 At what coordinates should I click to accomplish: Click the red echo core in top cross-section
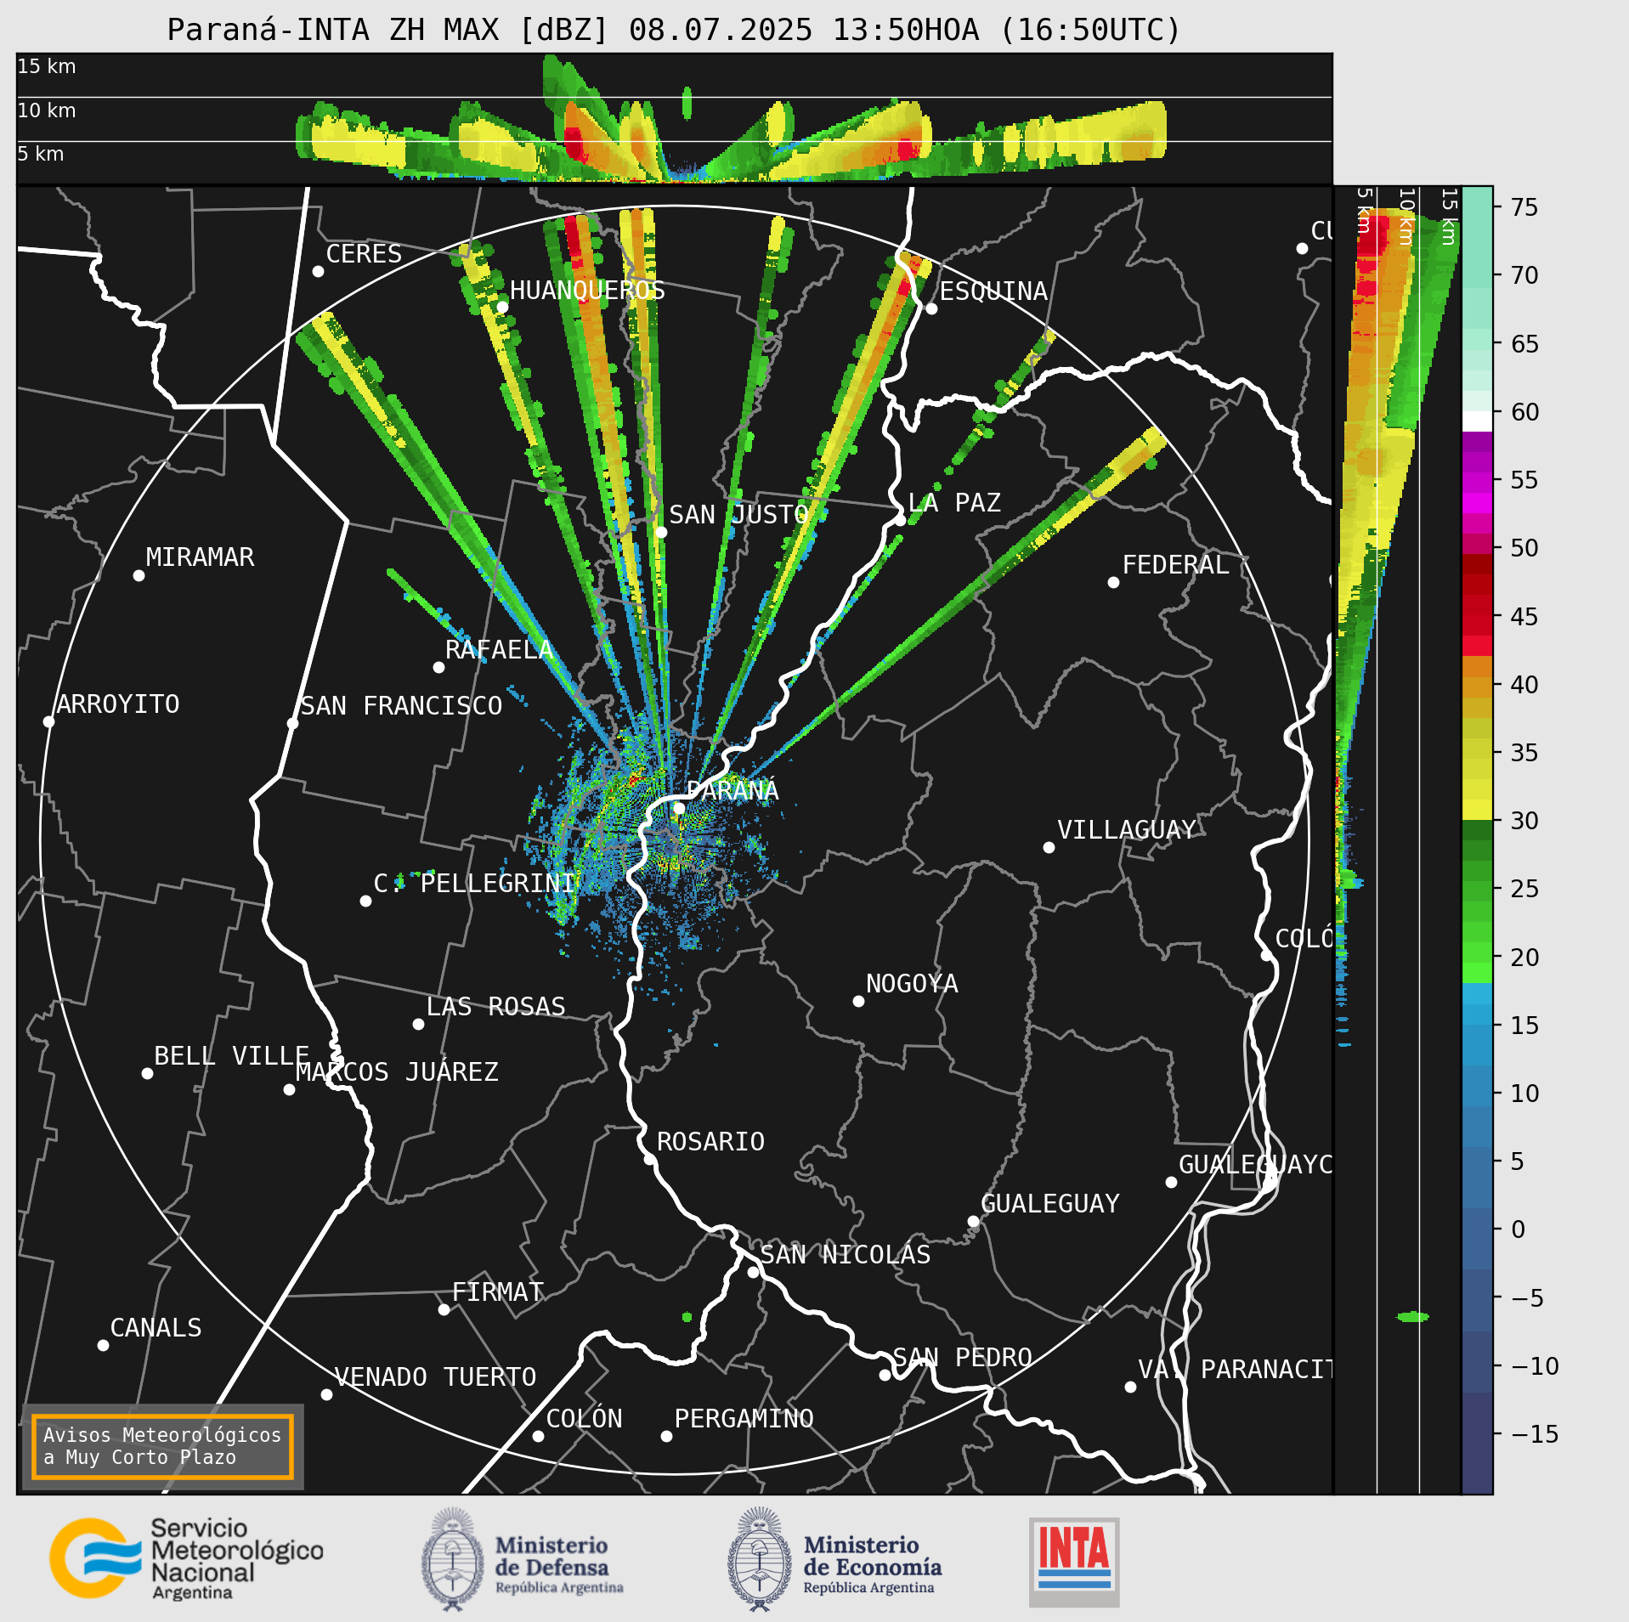[x=574, y=144]
